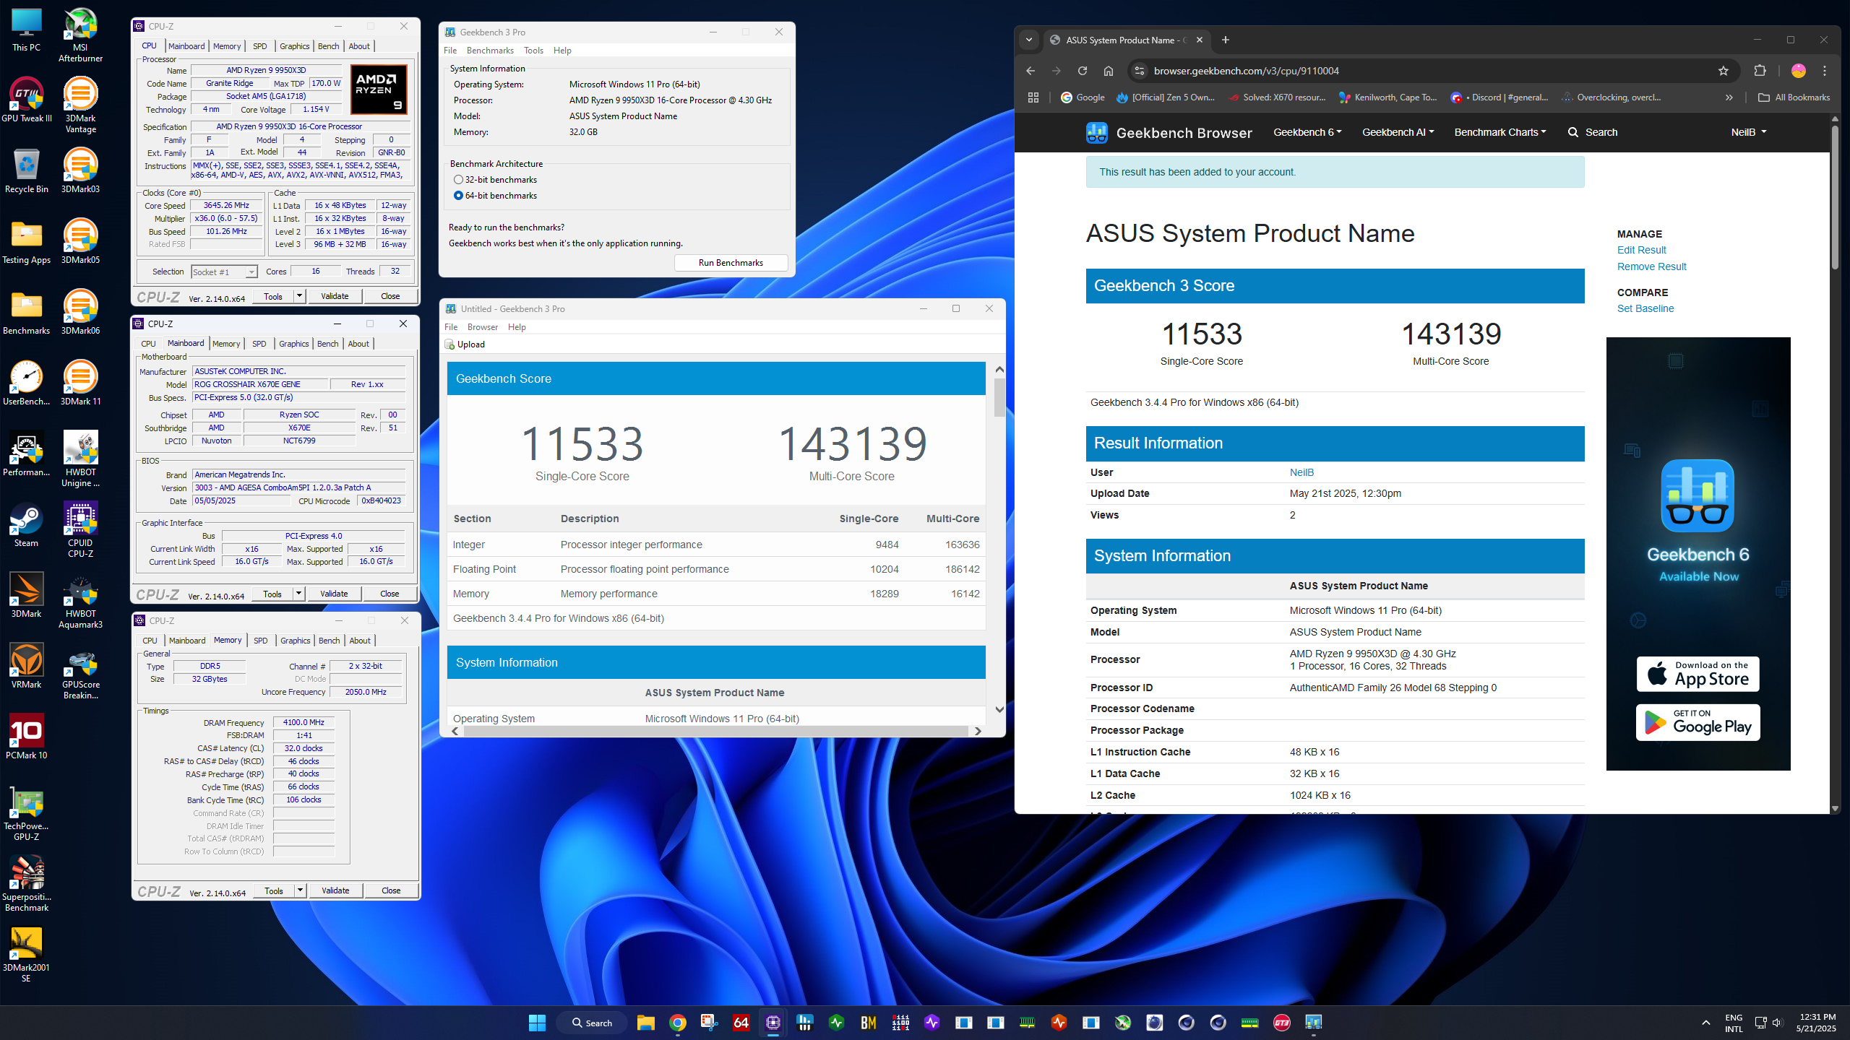
Task: Open GPU Tweak III desktop icon
Action: [x=27, y=100]
